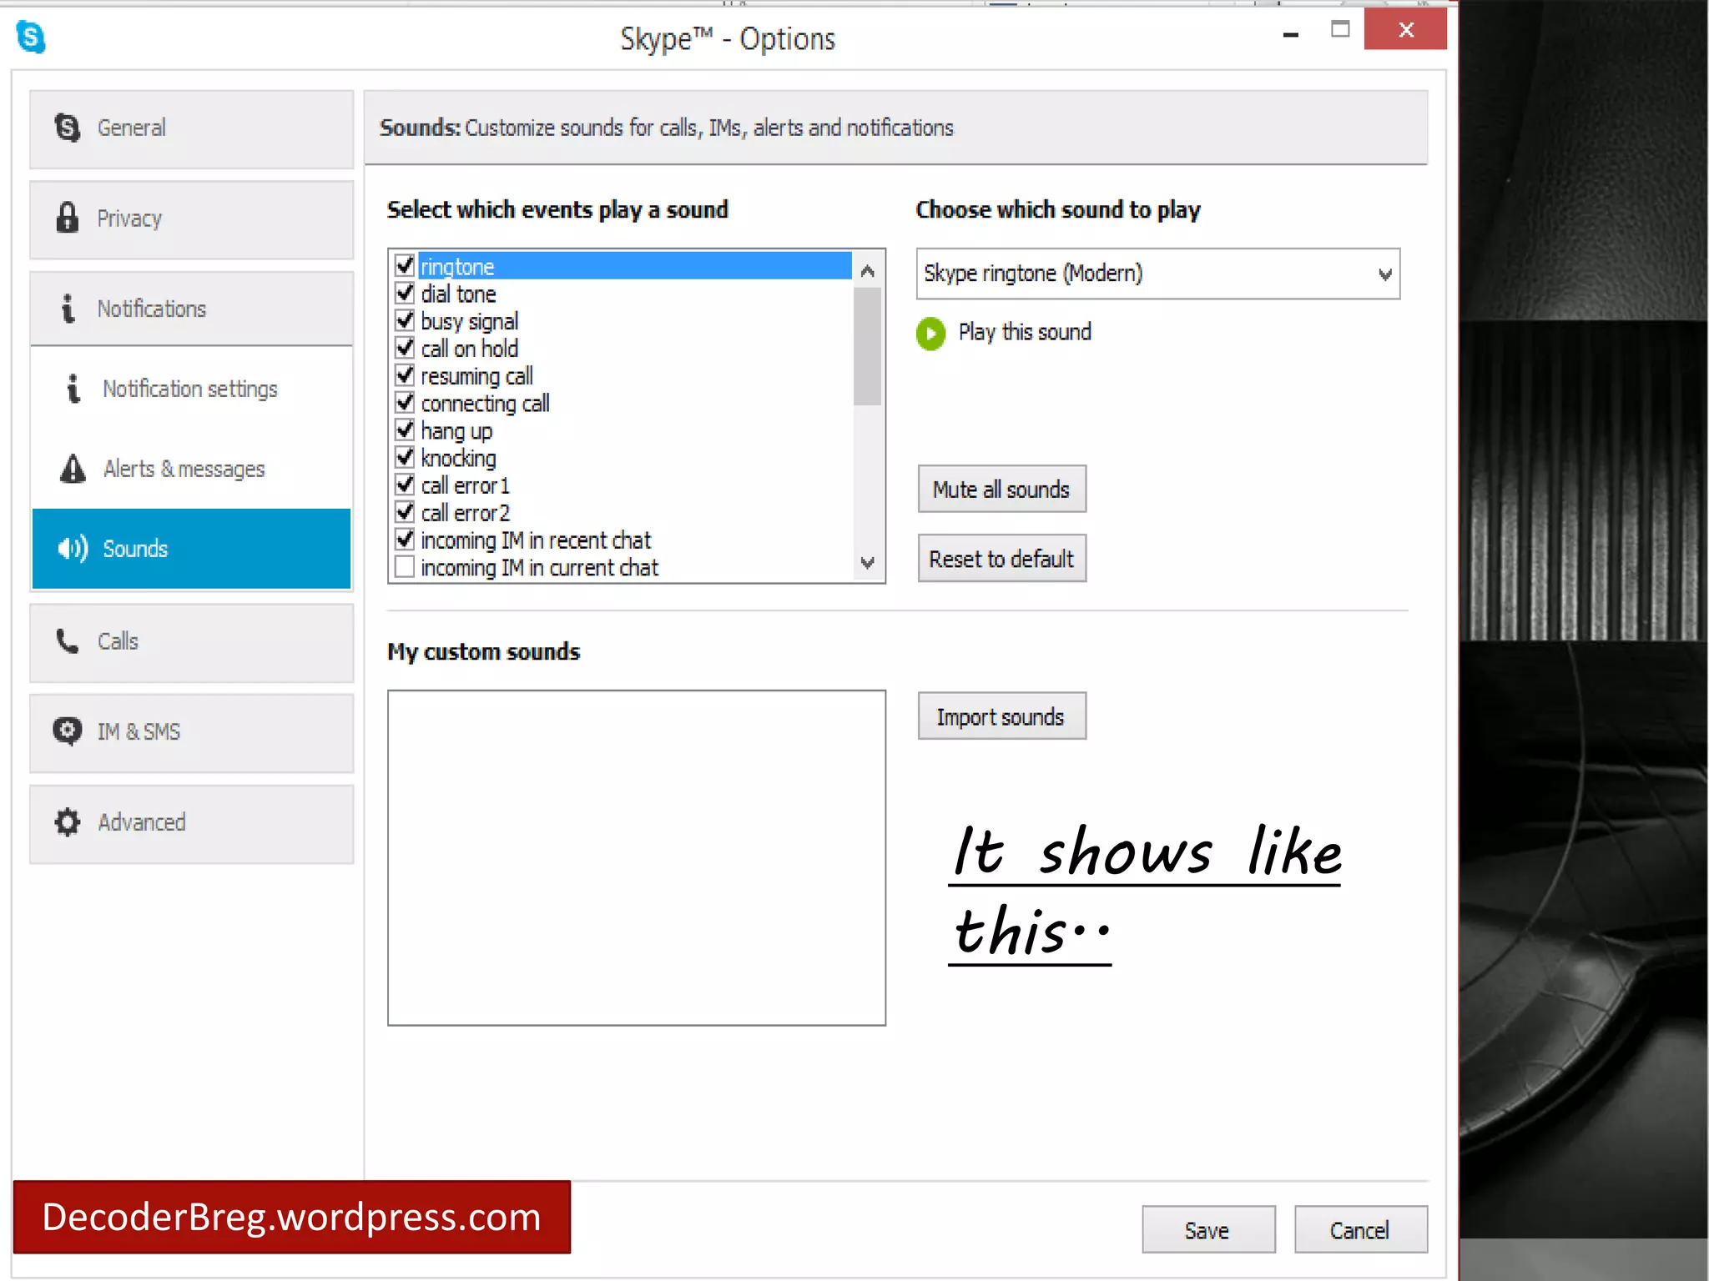Viewport: 1709px width, 1281px height.
Task: Uncheck the knocking checkbox
Action: [x=405, y=457]
